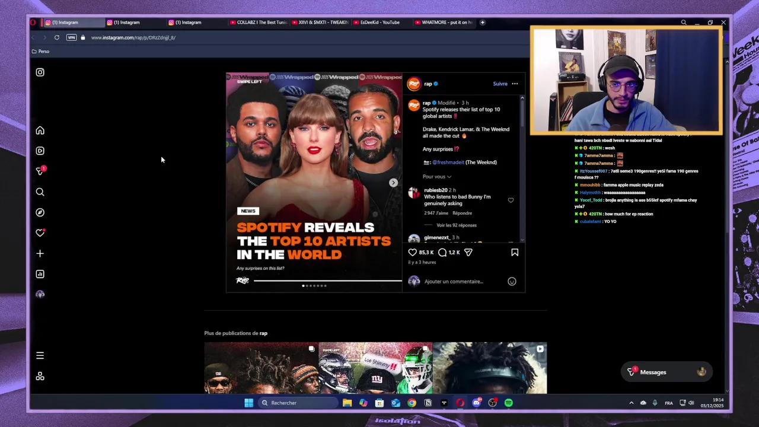
Task: Open File Explorer from taskbar
Action: [347, 403]
